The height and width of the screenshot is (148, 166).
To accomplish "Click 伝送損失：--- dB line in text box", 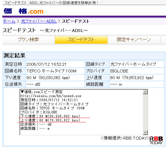I will 36,124.
